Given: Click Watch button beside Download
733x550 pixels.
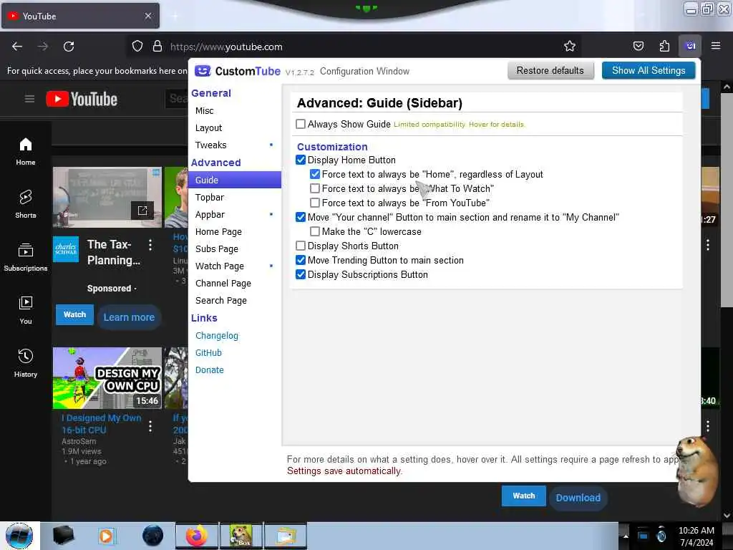Looking at the screenshot, I should 523,496.
